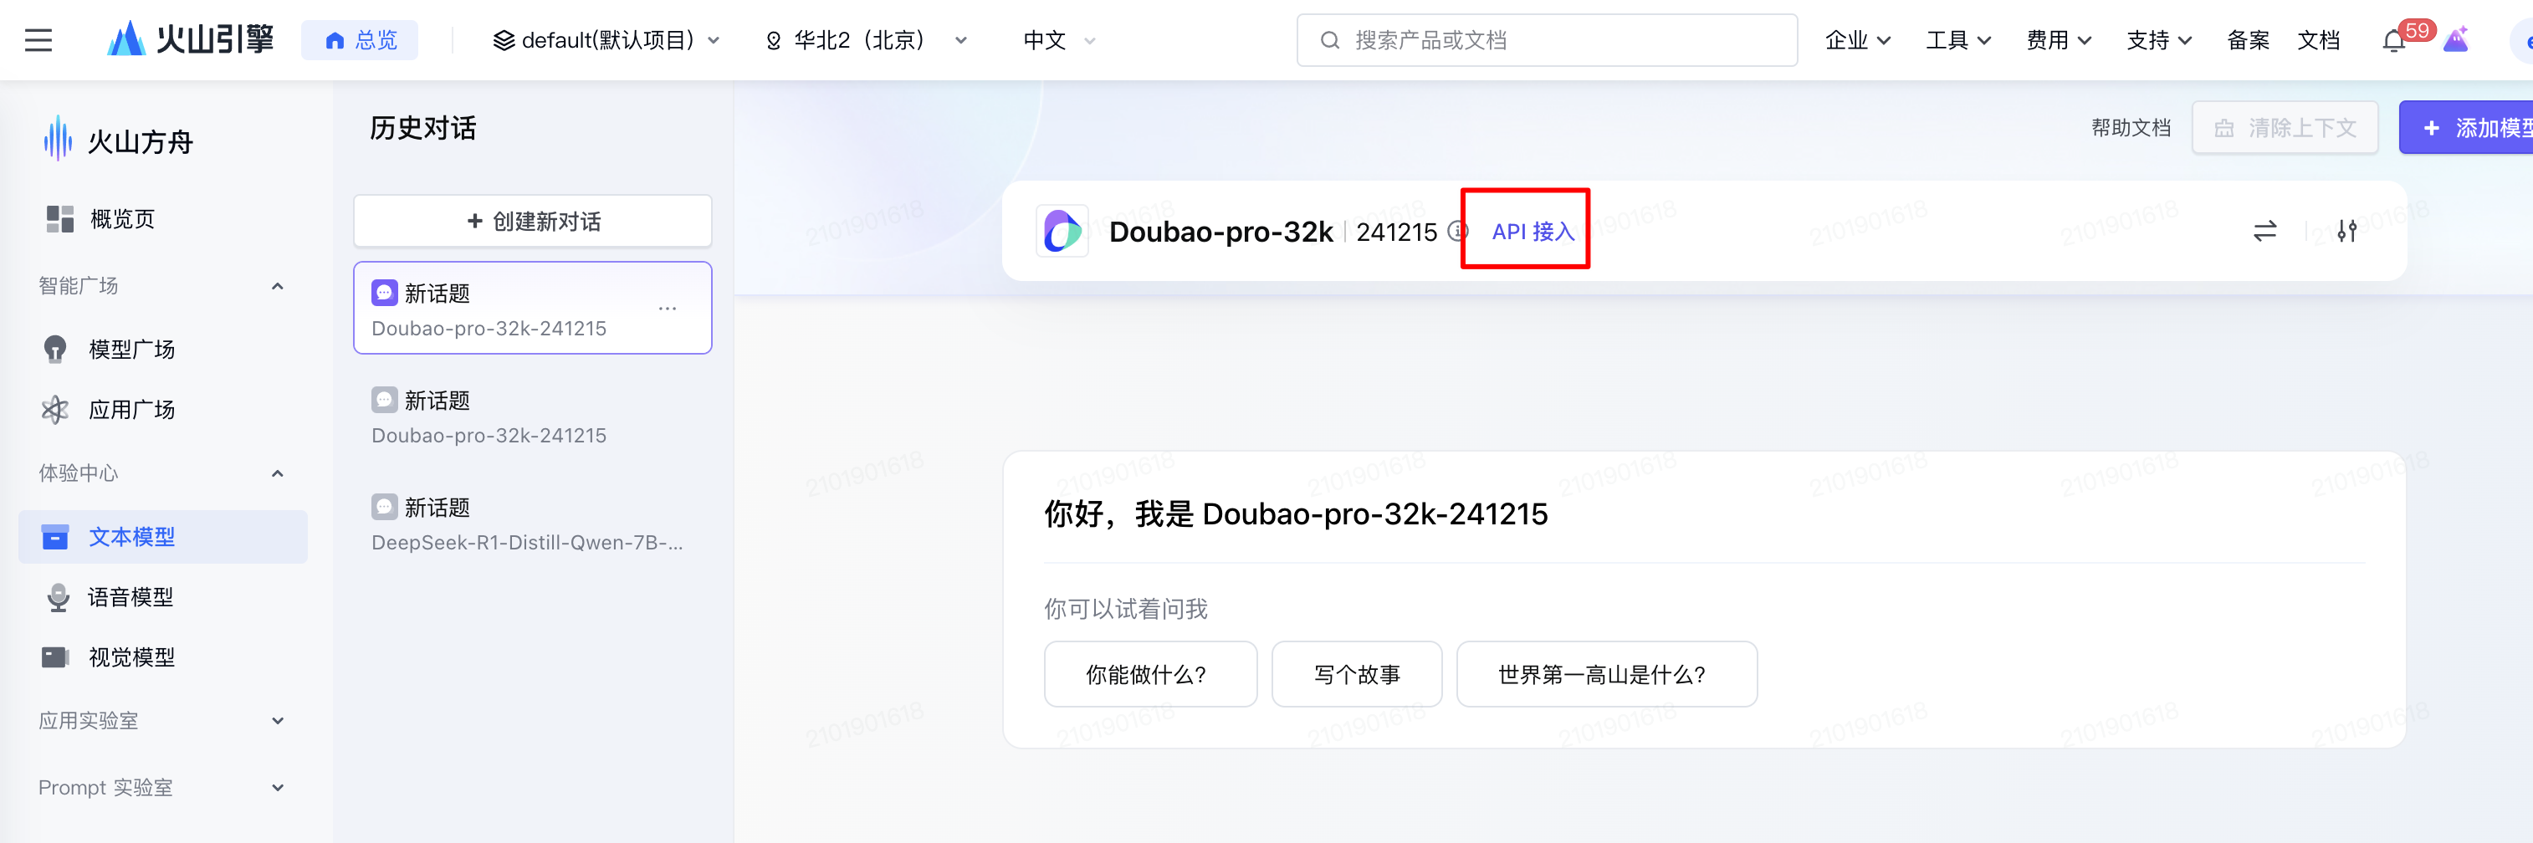Click the 你能做什么? suggestion
The width and height of the screenshot is (2533, 843).
(1150, 675)
